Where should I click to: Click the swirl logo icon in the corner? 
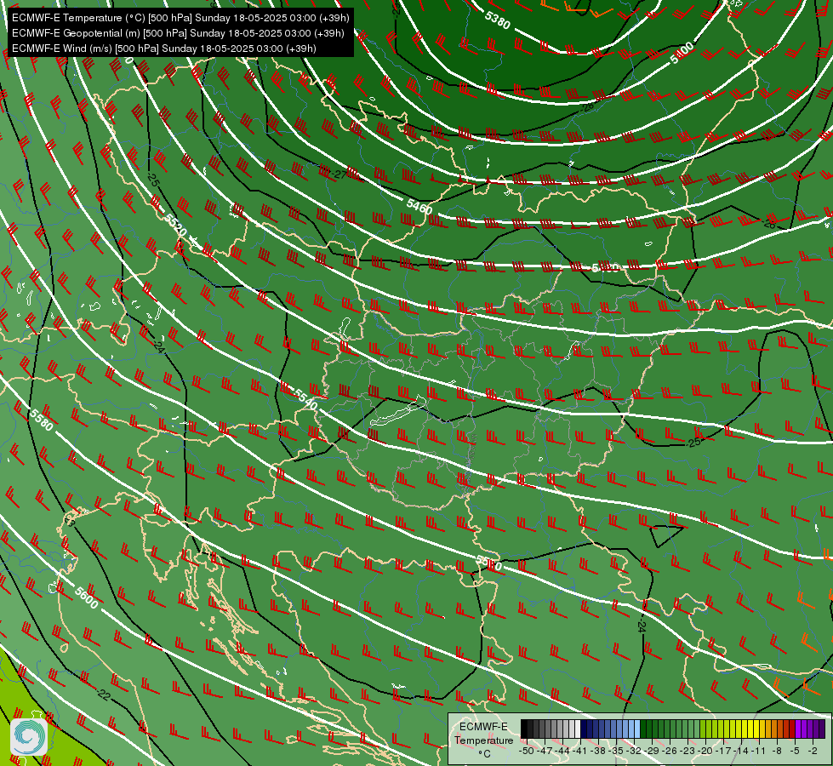[29, 737]
